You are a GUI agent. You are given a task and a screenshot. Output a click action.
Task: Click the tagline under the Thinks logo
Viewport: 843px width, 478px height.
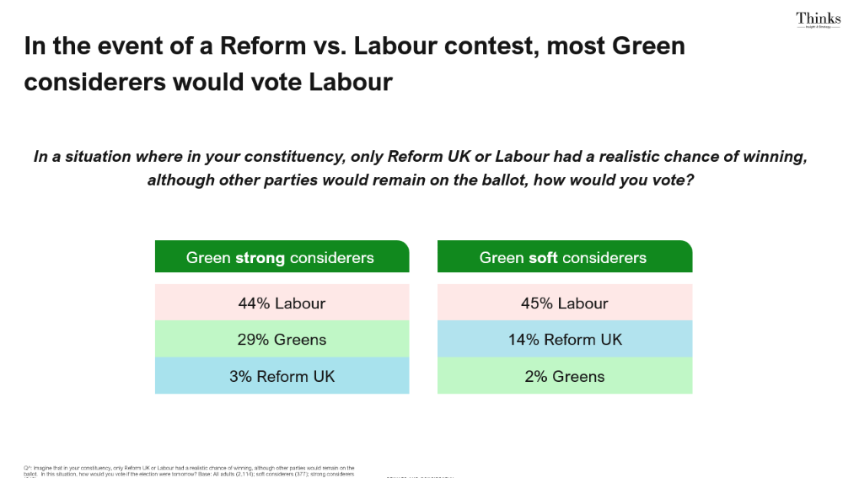point(817,27)
